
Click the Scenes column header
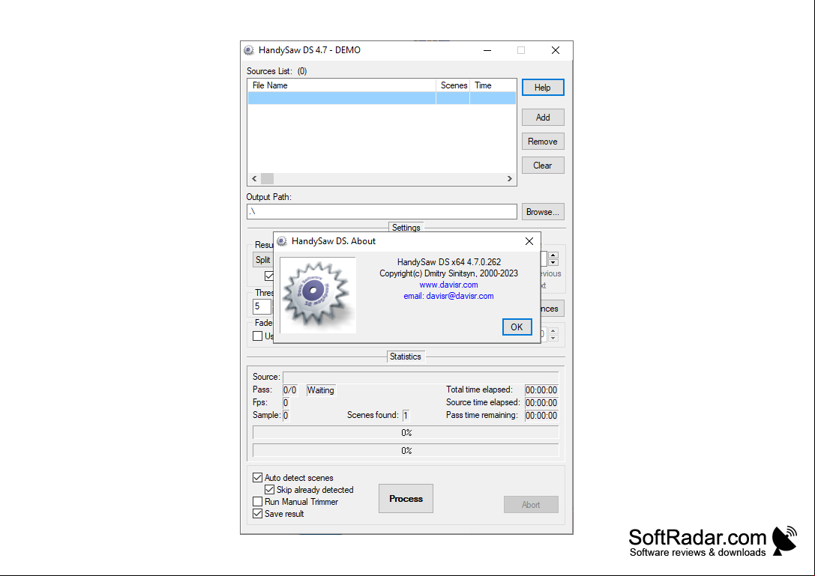454,85
